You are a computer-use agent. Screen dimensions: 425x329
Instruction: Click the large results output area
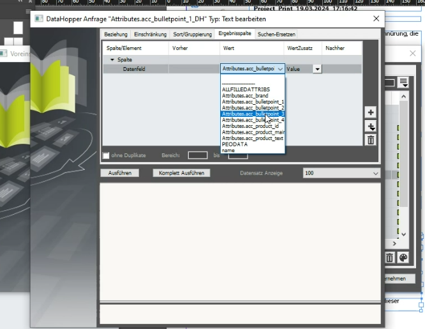(240, 241)
